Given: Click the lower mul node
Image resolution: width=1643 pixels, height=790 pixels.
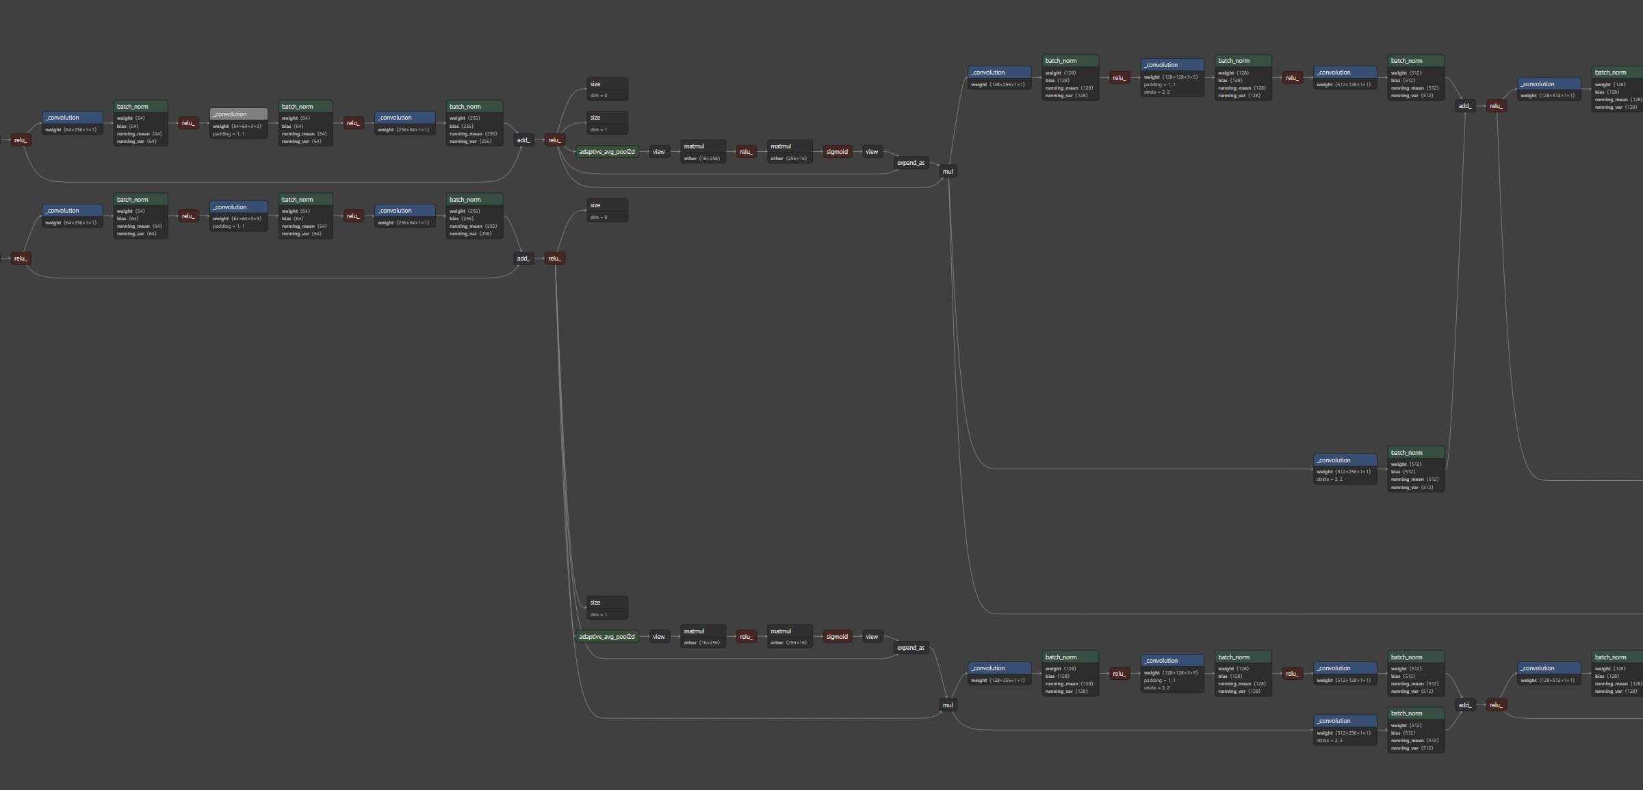Looking at the screenshot, I should [x=947, y=705].
